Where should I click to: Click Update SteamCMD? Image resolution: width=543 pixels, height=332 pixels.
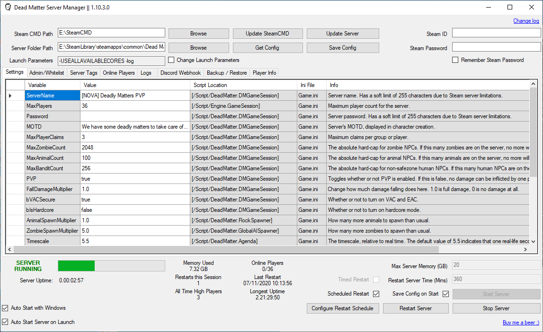[267, 33]
